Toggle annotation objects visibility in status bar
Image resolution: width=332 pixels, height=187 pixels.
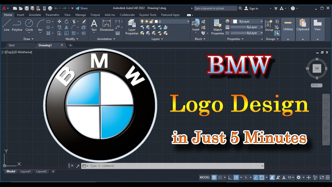(272, 177)
